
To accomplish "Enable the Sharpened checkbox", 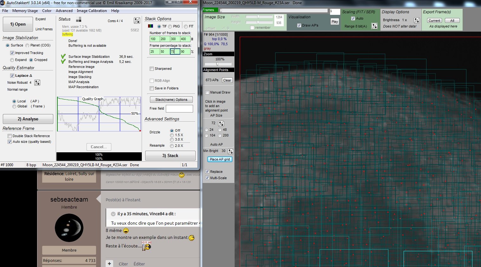I will (x=152, y=69).
